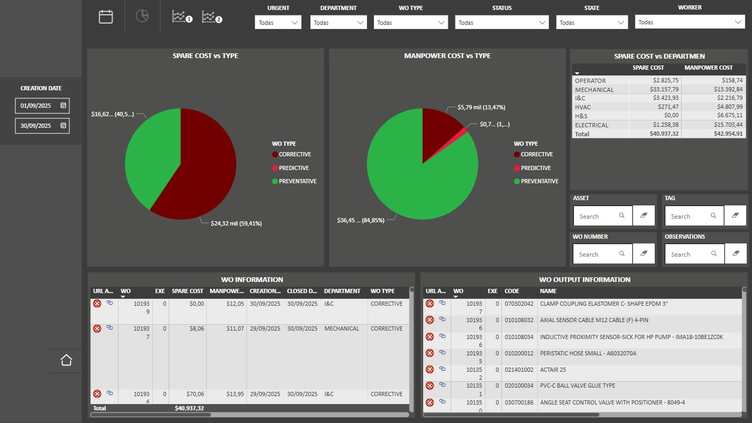Open line chart page 2 icon
Viewport: 752px width, 423px height.
pos(212,17)
